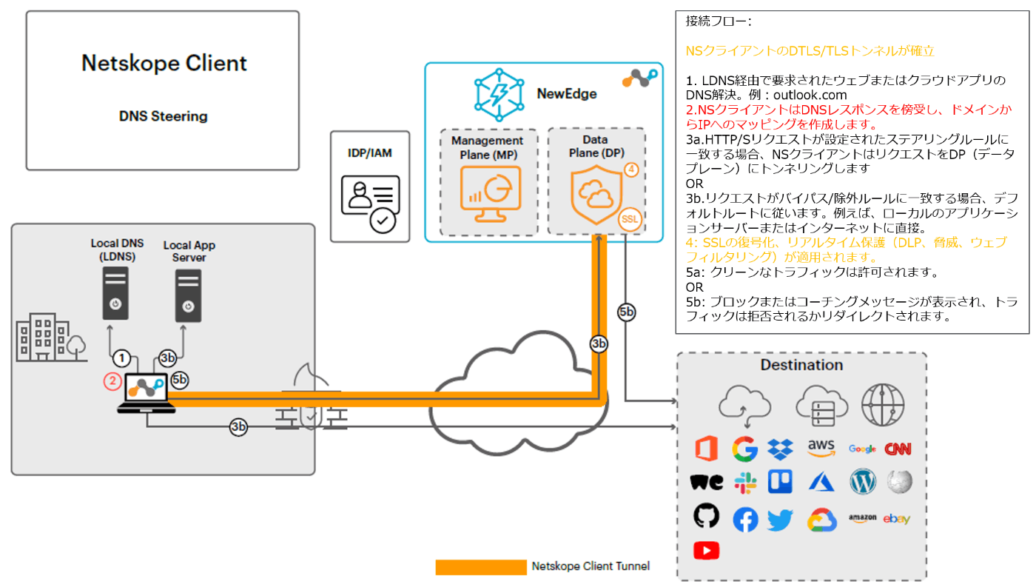Click the "Management Plane (MP)" label
This screenshot has width=1036, height=587.
click(x=488, y=147)
